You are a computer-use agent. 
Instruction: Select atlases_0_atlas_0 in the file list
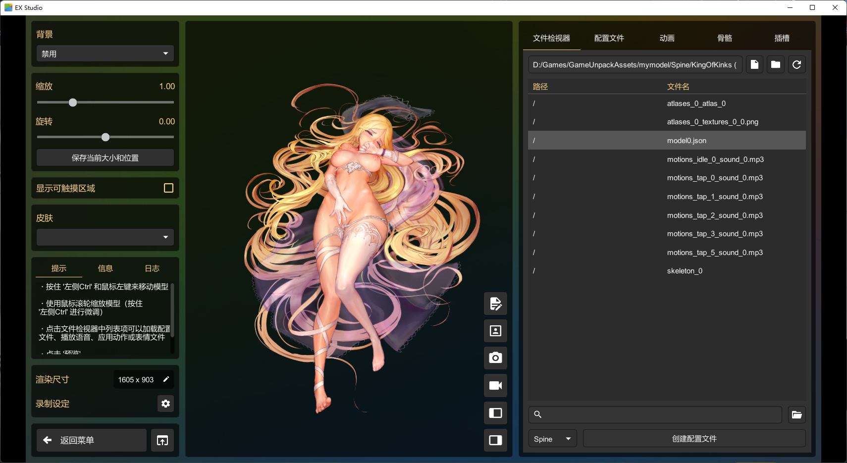pyautogui.click(x=667, y=103)
